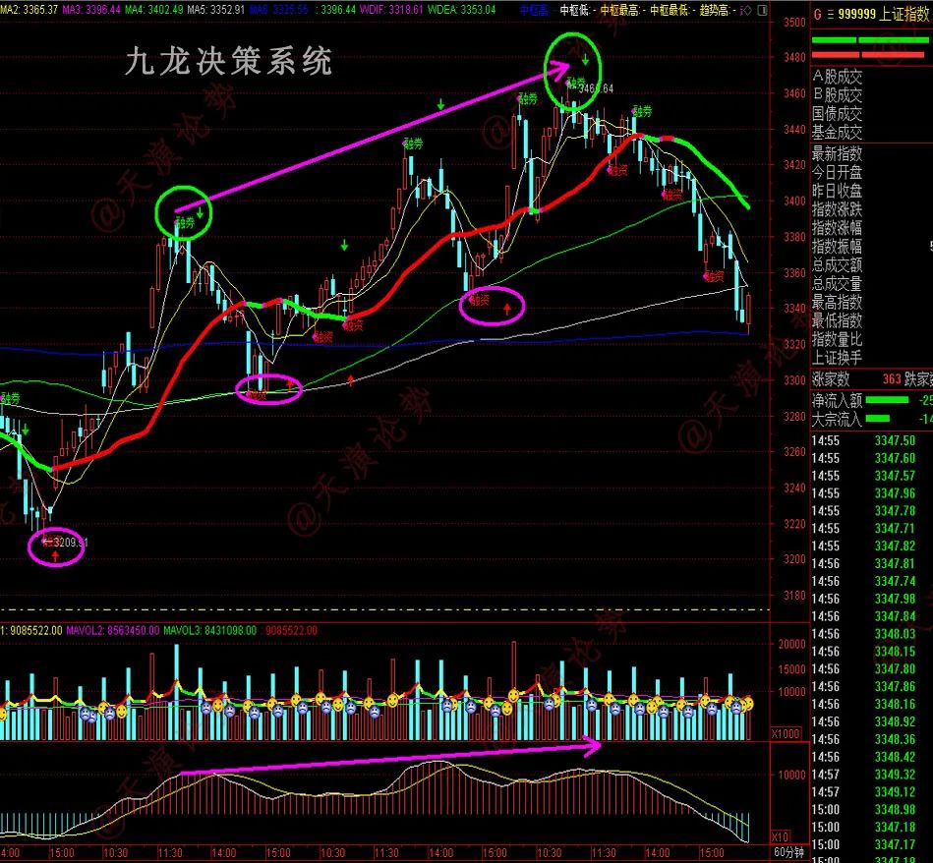The width and height of the screenshot is (933, 863).
Task: Click the green bar beside 大宗流入
Action: coord(878,419)
